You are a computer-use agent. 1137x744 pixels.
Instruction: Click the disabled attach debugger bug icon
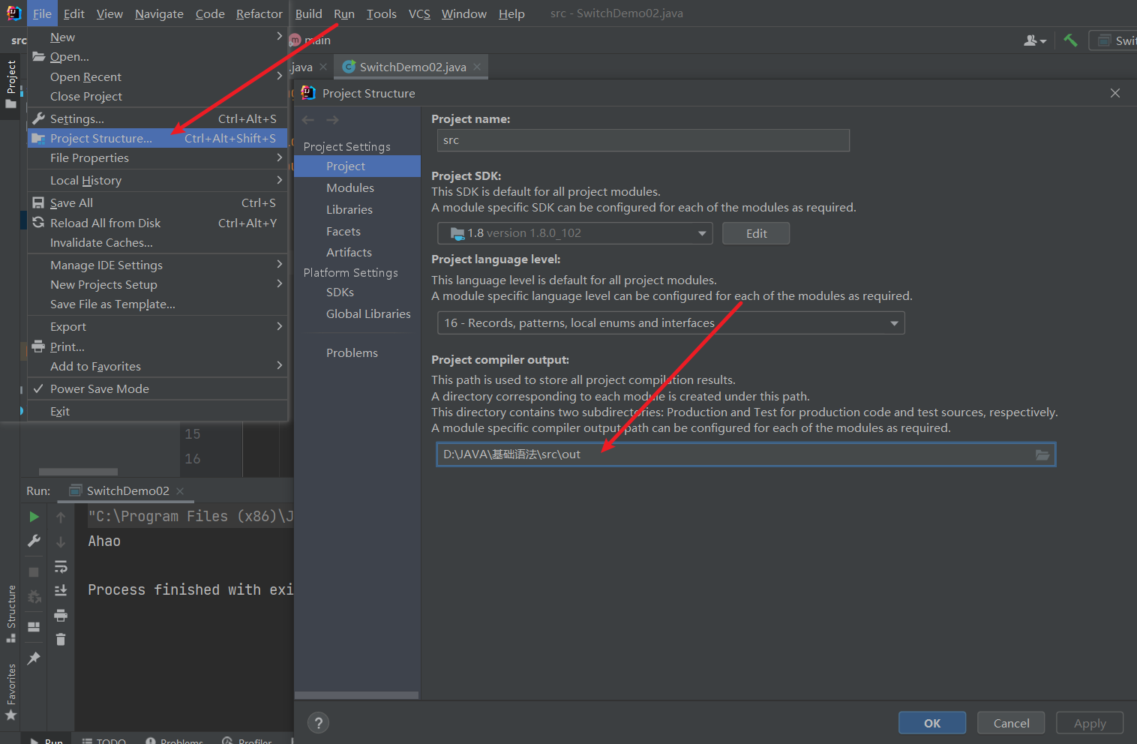click(34, 597)
